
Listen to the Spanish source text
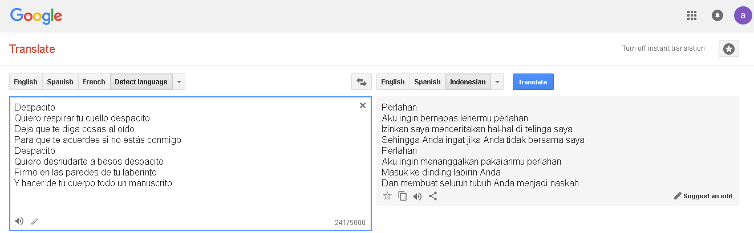[19, 221]
